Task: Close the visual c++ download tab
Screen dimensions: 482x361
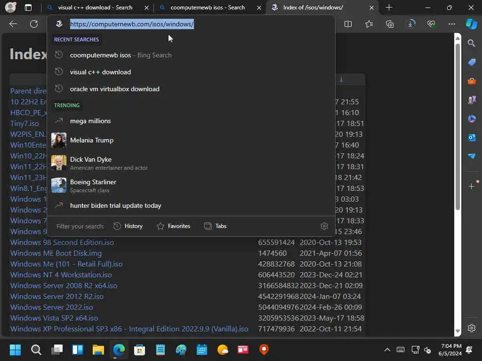Action: [147, 8]
